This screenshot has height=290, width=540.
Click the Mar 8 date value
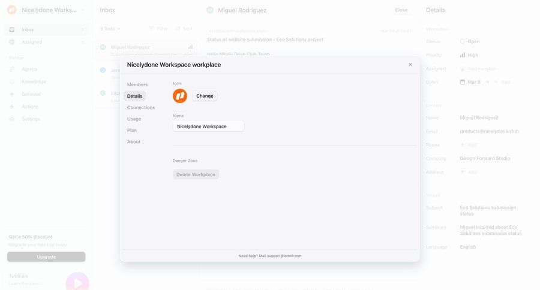pyautogui.click(x=474, y=82)
